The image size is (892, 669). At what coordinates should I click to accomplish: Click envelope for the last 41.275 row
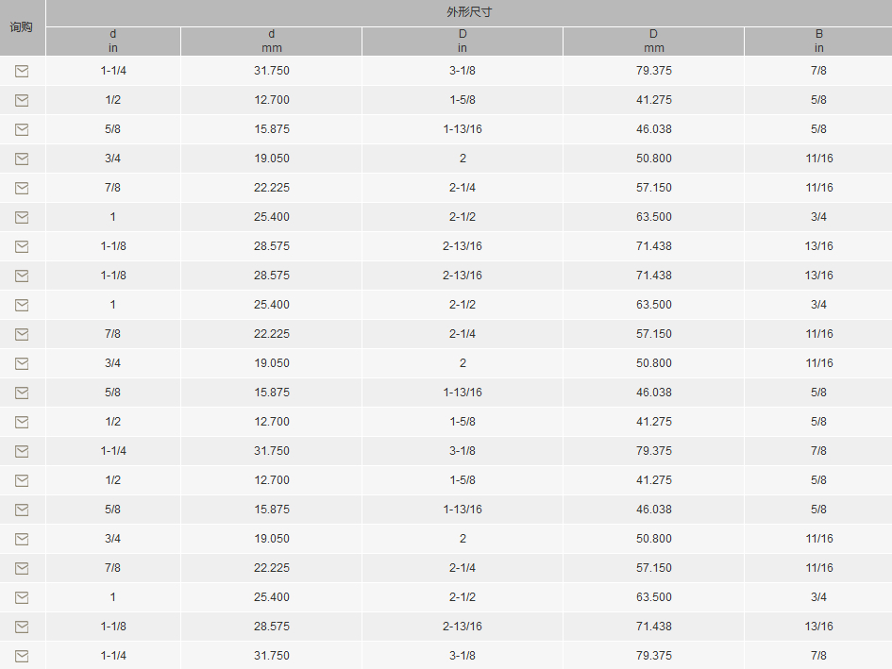pyautogui.click(x=22, y=480)
